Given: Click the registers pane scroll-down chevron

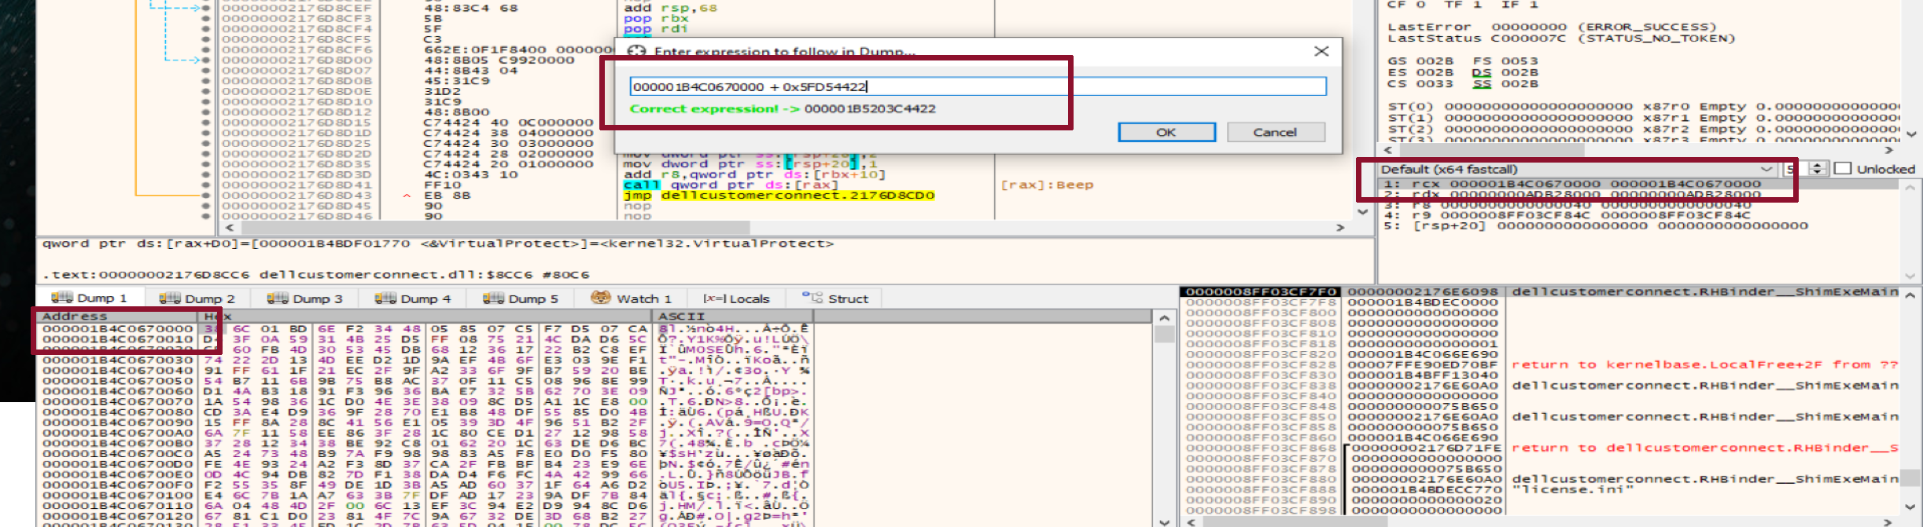Looking at the screenshot, I should (x=1911, y=134).
